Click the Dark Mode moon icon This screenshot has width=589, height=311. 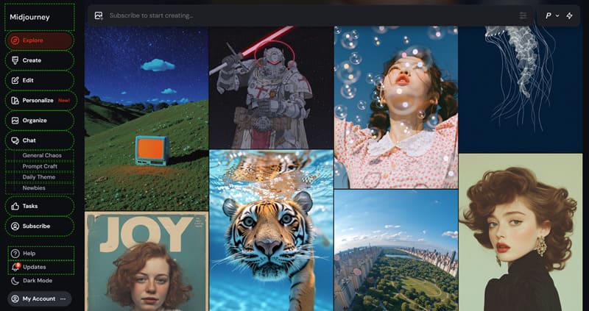point(15,281)
